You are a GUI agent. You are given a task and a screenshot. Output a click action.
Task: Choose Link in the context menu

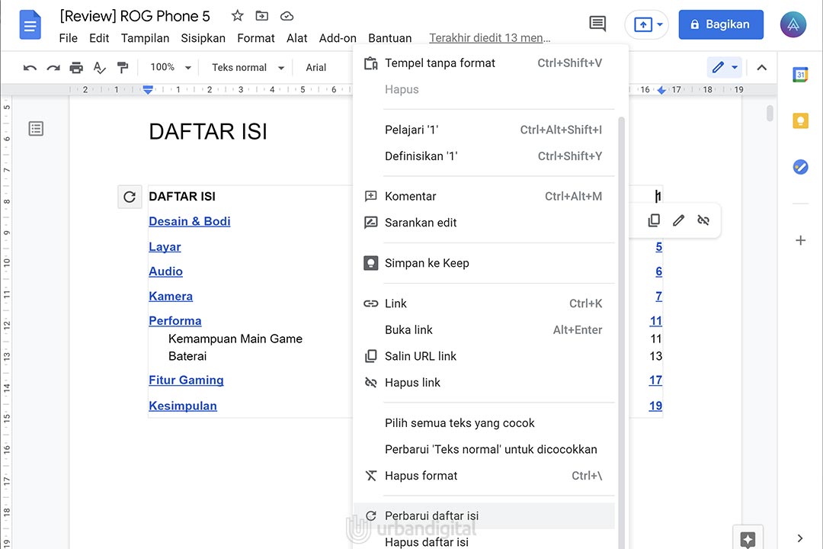483,303
